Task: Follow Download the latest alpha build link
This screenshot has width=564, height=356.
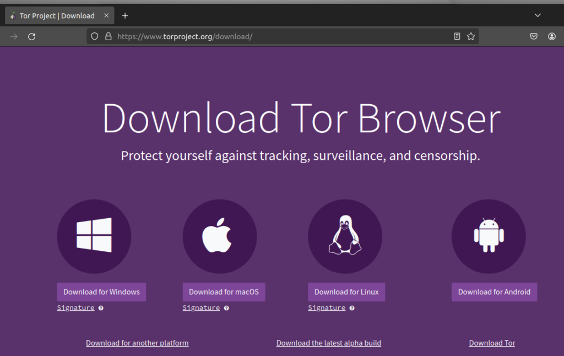Action: point(328,343)
